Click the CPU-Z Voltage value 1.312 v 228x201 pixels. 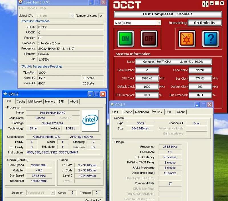(x=70, y=128)
